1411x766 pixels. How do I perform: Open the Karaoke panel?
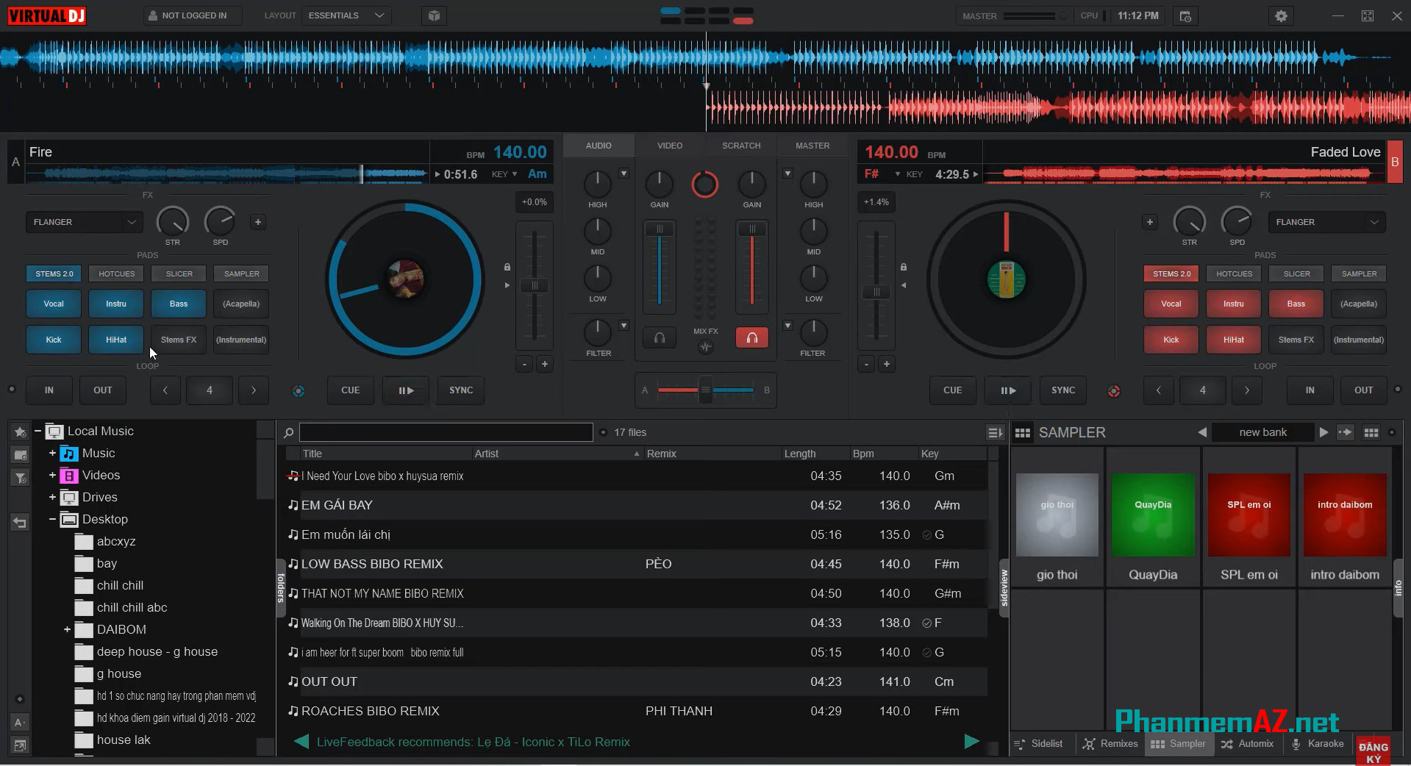coord(1318,743)
